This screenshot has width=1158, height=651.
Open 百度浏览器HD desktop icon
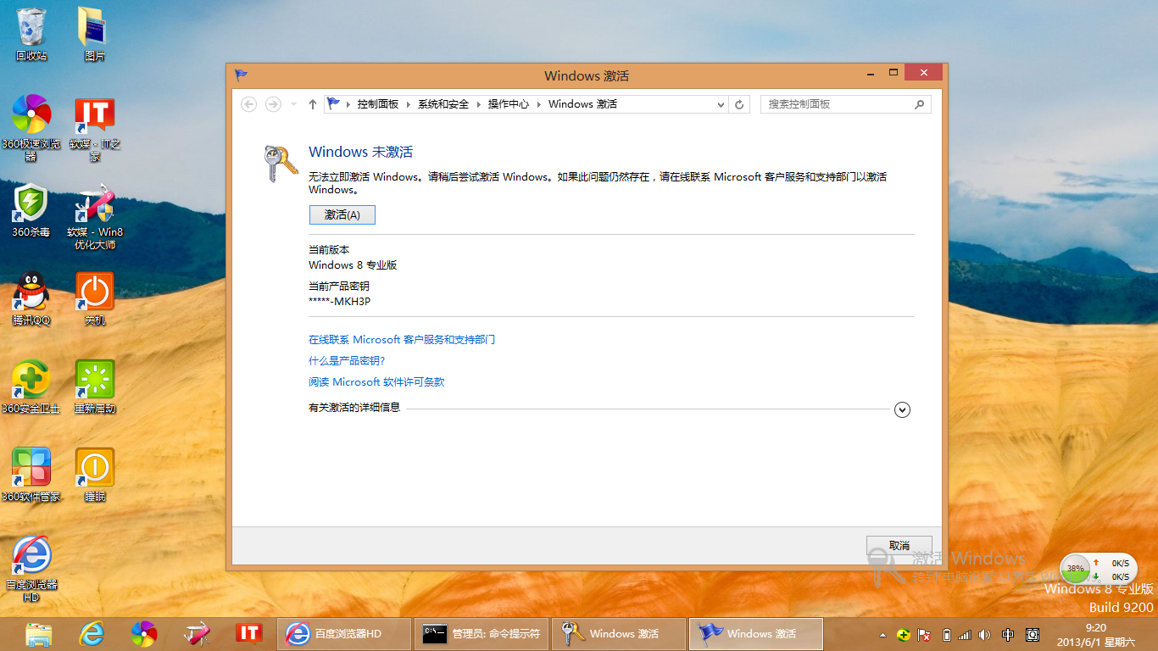click(31, 569)
